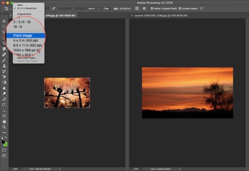Open crop overlay grid options
Viewport: 249px width, 171px height.
137,8
